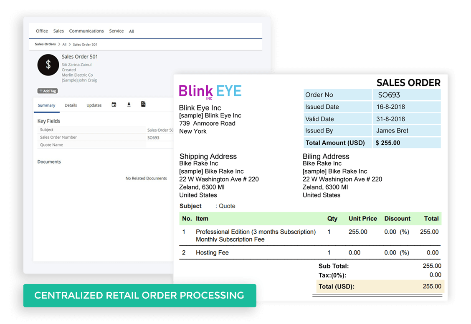This screenshot has width=471, height=324.
Task: Click the Blink EYE Inc logo
Action: [x=210, y=92]
